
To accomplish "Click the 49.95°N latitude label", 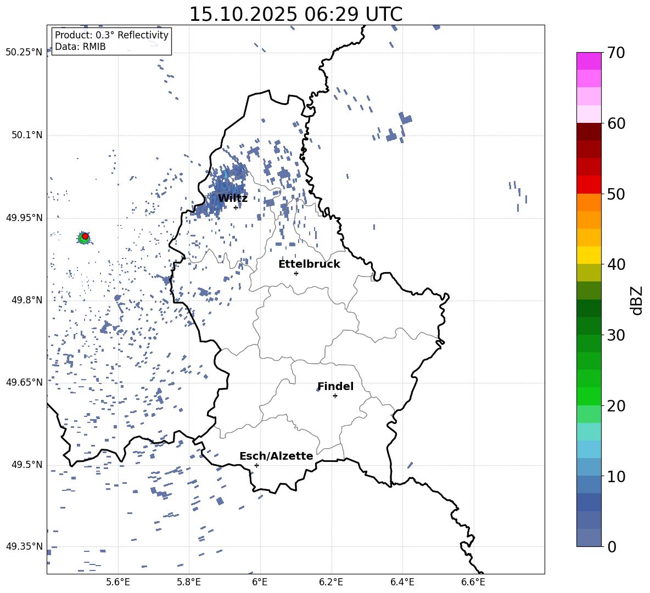I will [x=24, y=218].
